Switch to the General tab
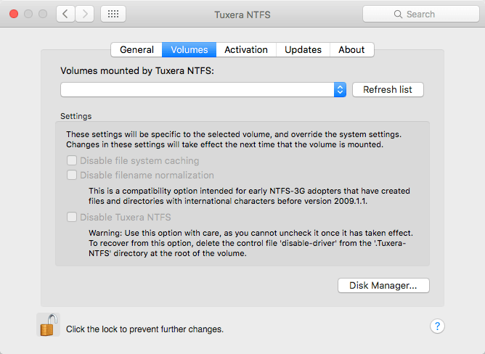The image size is (485, 354). pyautogui.click(x=136, y=50)
